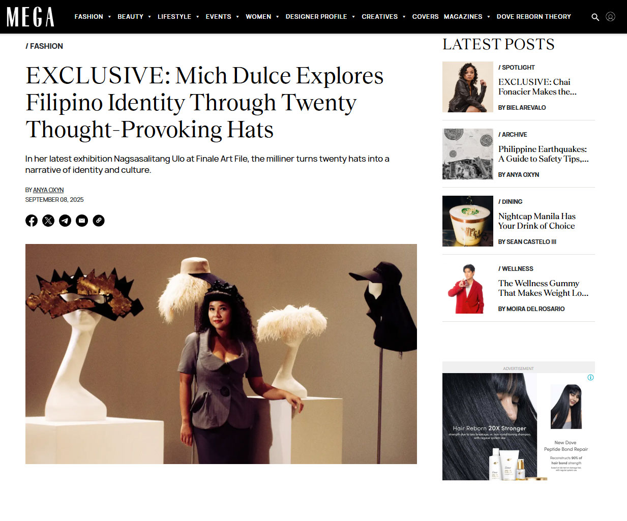Open Philippine Earthquakes article thumbnail
Image resolution: width=627 pixels, height=521 pixels.
[468, 154]
